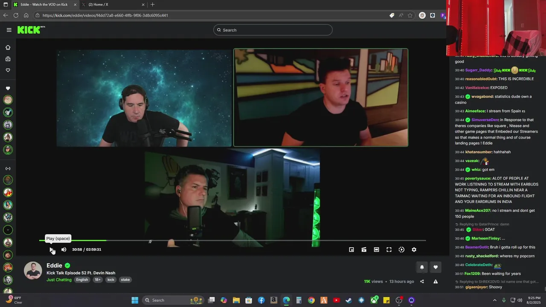This screenshot has height=307, width=546.
Task: Click the Windows taskbar search box
Action: click(x=173, y=300)
